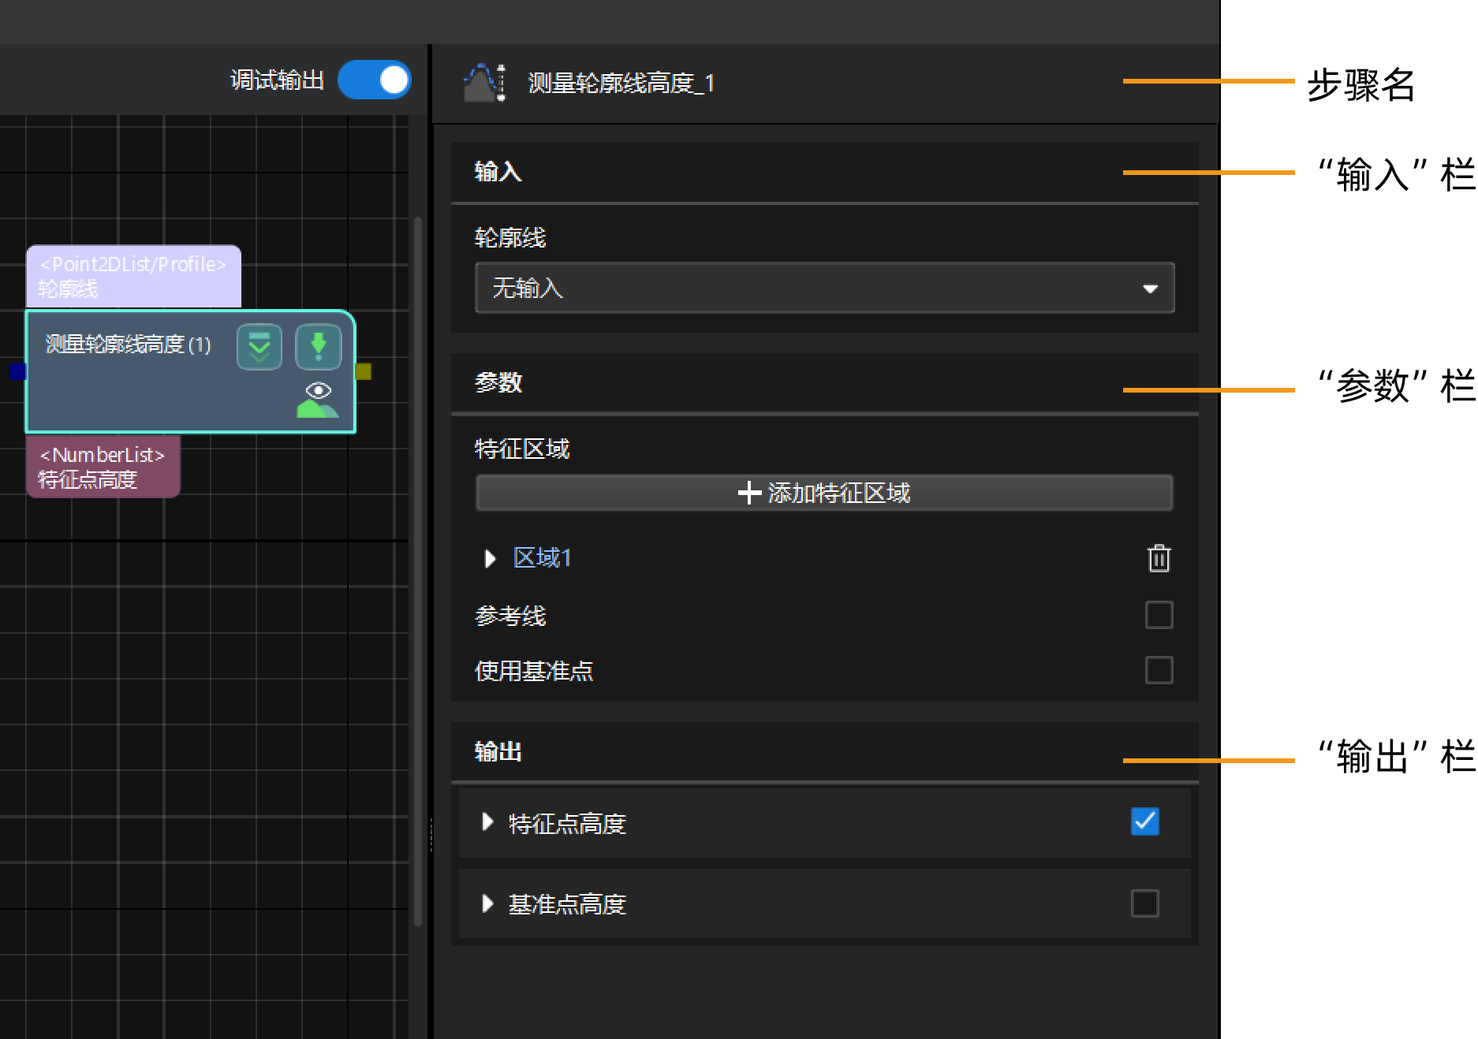Click the 测量轮廓线高度_1 step icon in header

tap(483, 83)
